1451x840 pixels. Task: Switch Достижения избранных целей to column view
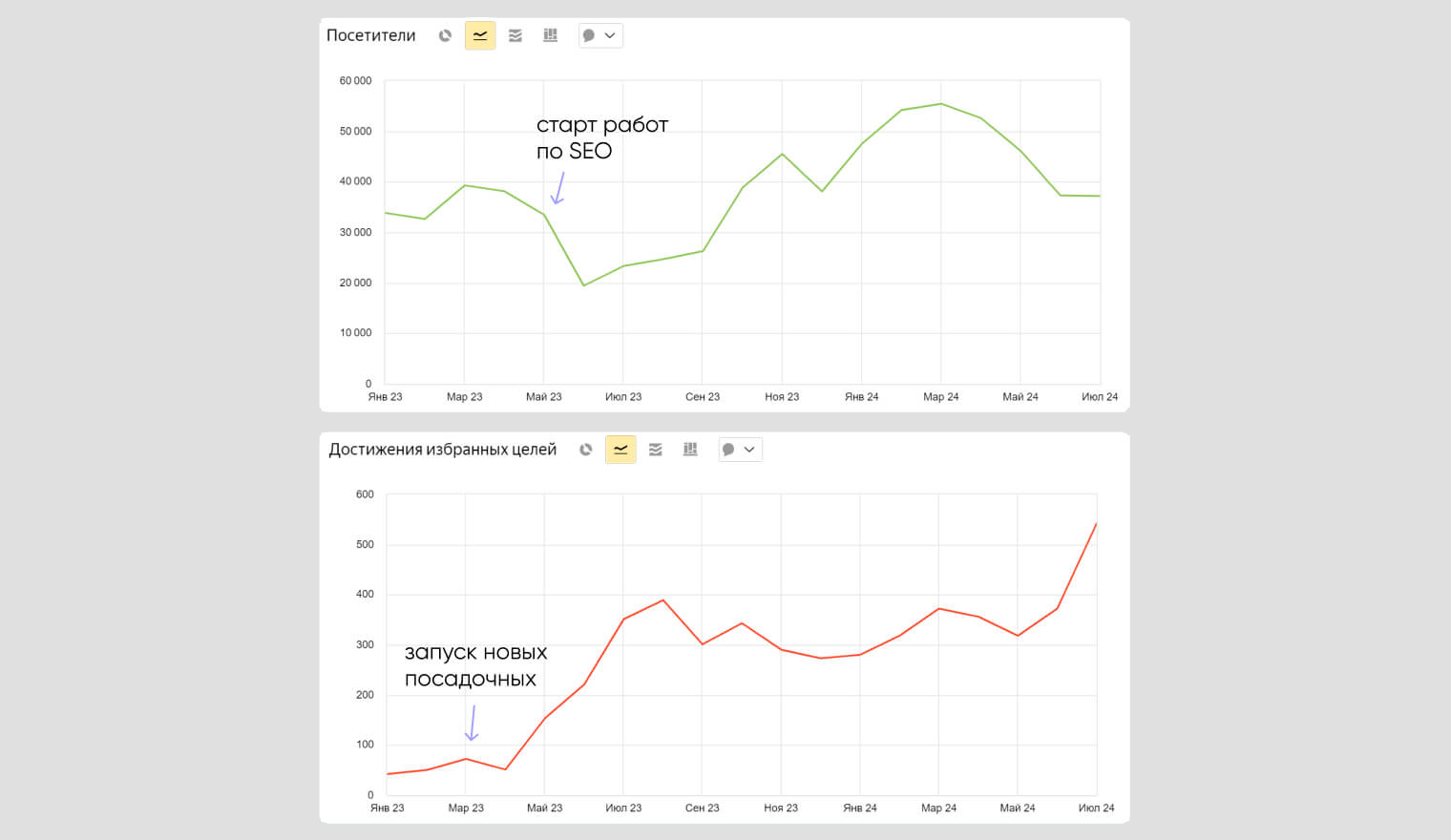point(690,450)
